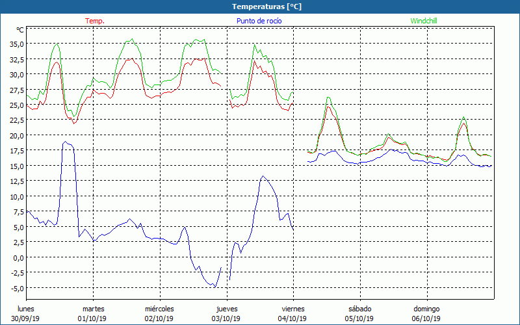Click the °C unit label on the axis
The width and height of the screenshot is (520, 325).
pos(20,30)
